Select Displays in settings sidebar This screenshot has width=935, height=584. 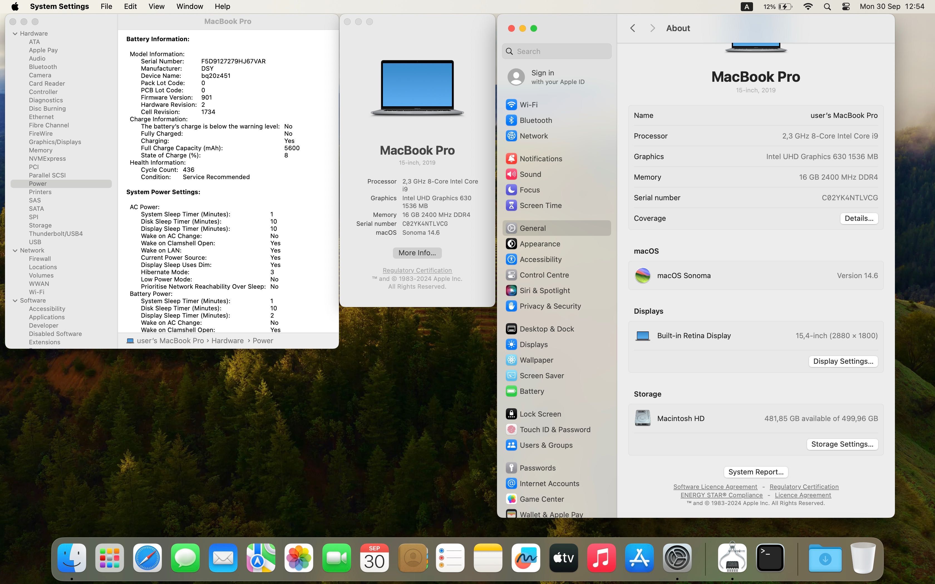[x=556, y=345]
